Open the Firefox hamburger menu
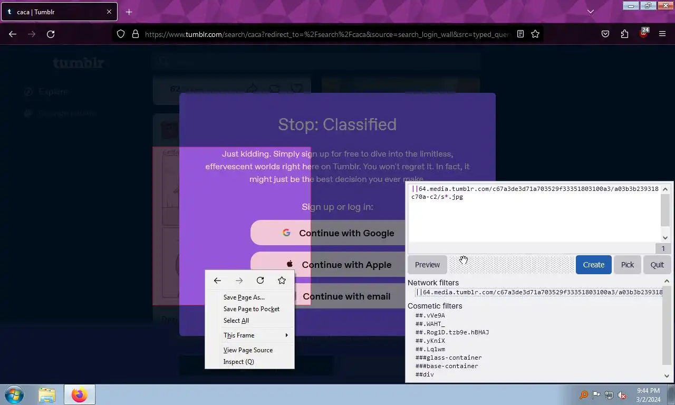 coord(662,34)
